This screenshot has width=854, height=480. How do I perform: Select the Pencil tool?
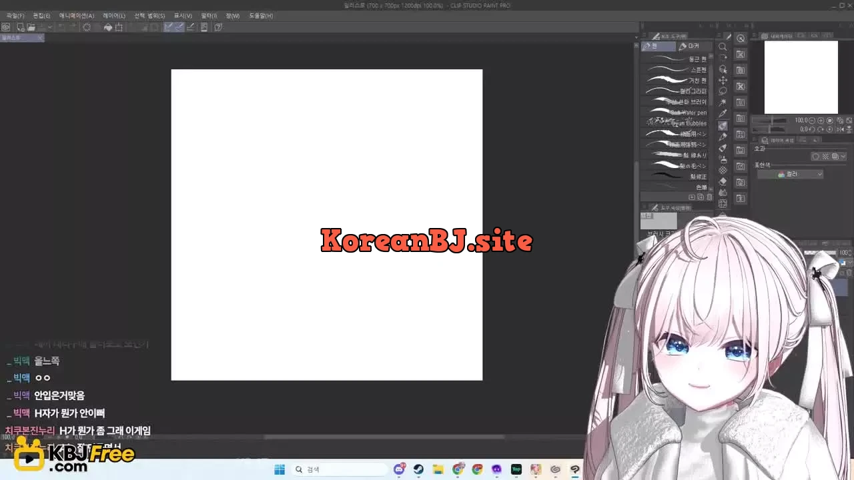pyautogui.click(x=723, y=137)
